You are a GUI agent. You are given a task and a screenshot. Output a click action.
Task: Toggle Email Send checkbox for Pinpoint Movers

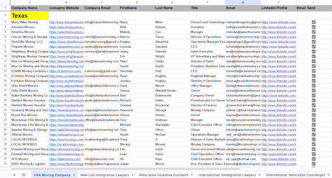pyautogui.click(x=314, y=46)
